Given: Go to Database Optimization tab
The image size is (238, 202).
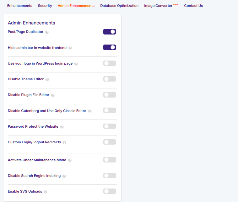Looking at the screenshot, I should pos(119,6).
